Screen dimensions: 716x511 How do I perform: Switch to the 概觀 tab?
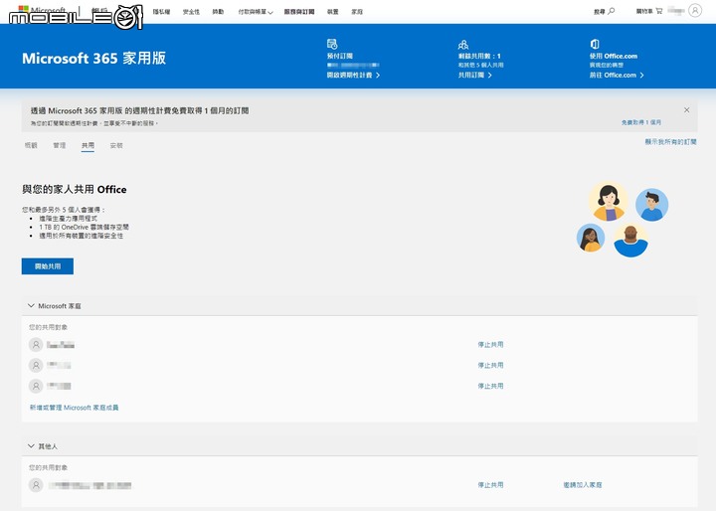pyautogui.click(x=31, y=145)
